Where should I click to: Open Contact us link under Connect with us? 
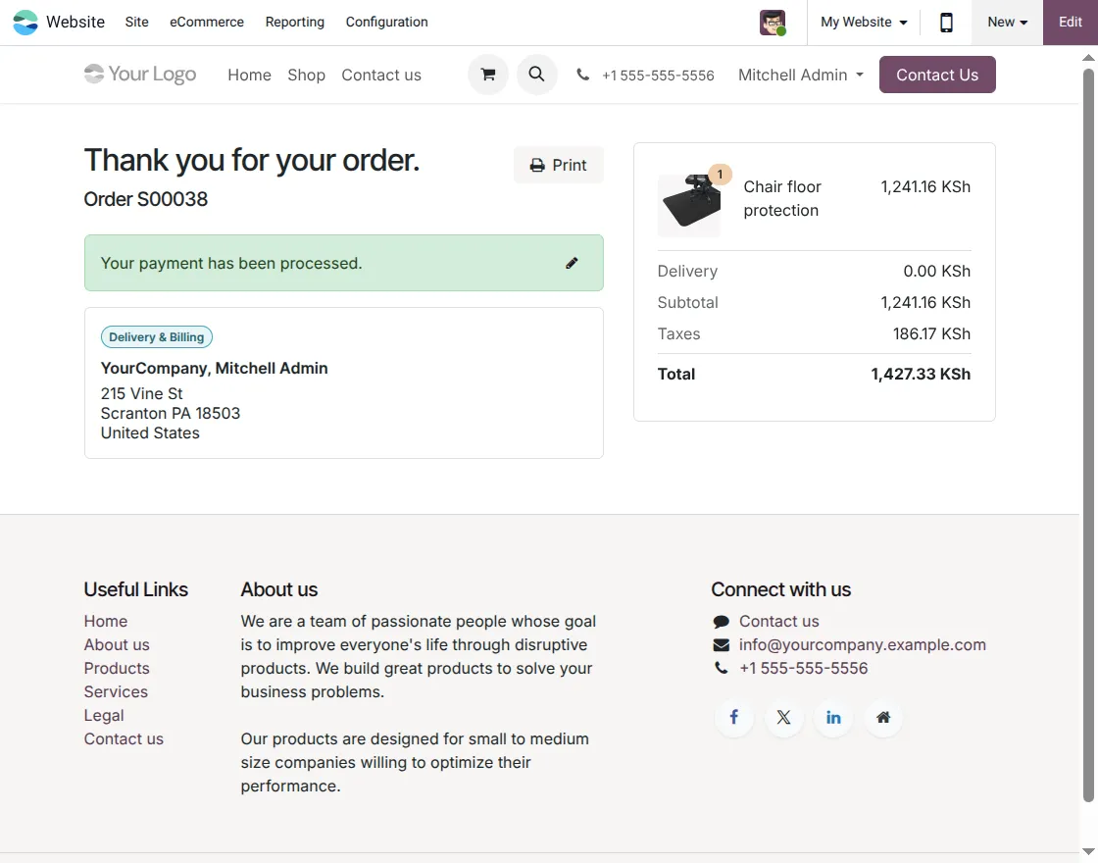[x=778, y=622]
